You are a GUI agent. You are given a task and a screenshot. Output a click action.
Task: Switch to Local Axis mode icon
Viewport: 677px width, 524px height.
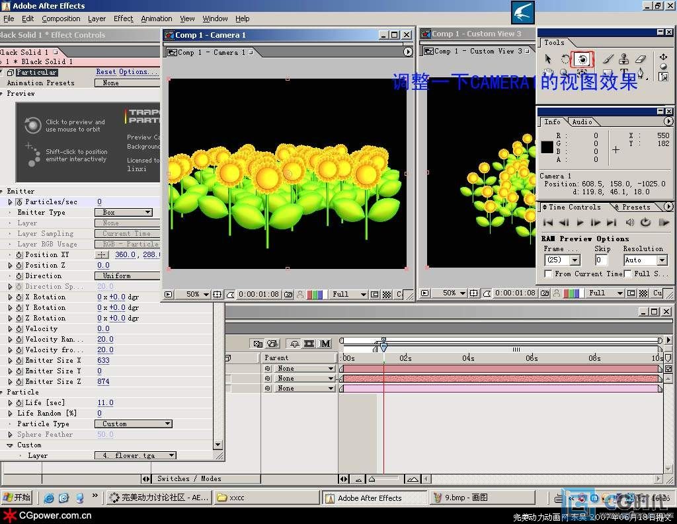[664, 57]
